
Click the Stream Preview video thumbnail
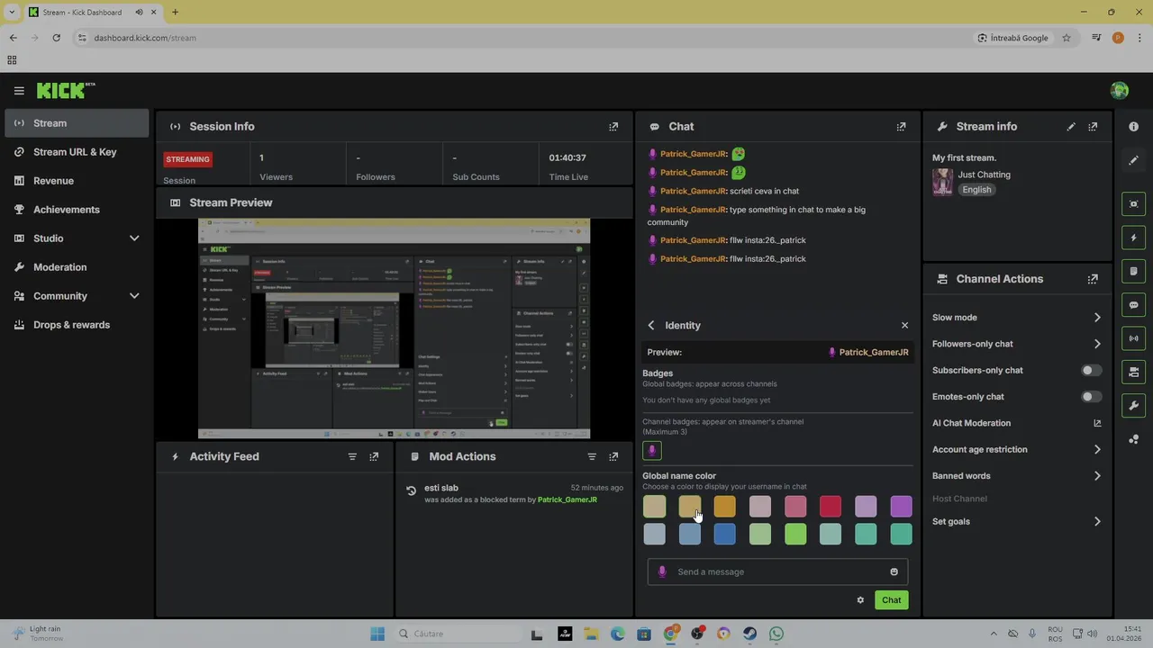[x=394, y=328]
